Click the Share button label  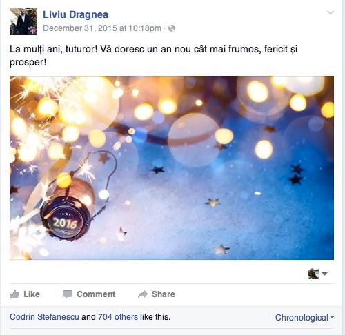(164, 294)
